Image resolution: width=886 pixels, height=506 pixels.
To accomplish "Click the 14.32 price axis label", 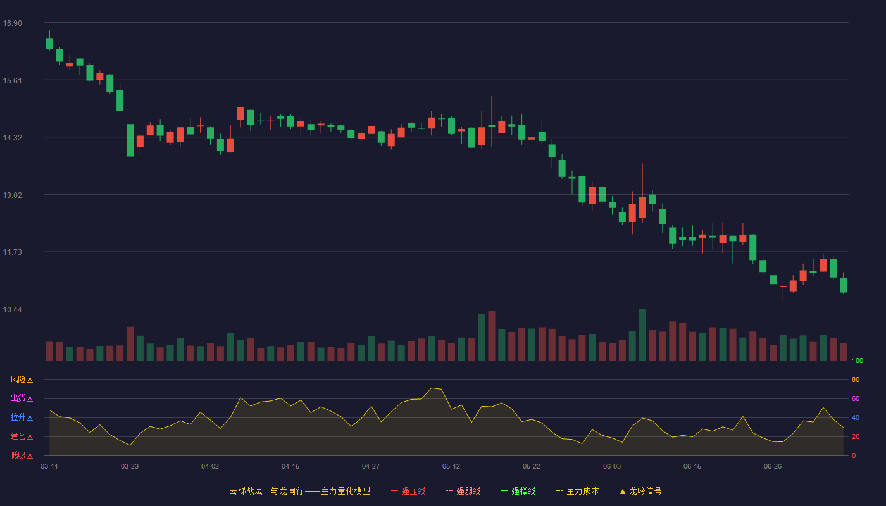I will click(13, 138).
